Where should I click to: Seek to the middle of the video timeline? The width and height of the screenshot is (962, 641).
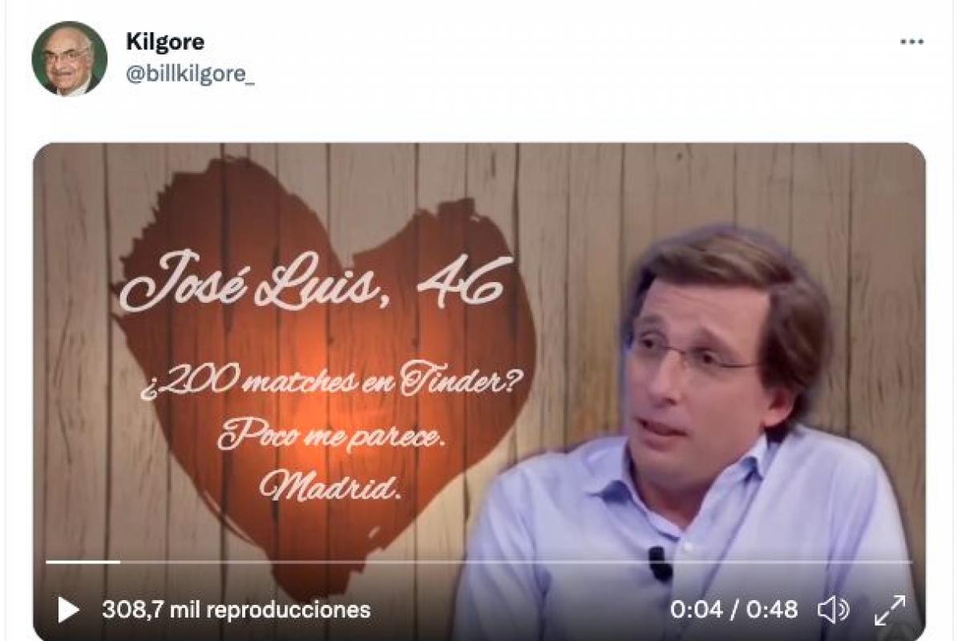(479, 562)
